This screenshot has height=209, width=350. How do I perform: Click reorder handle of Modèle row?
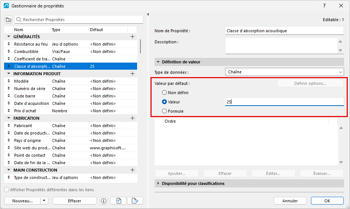click(9, 81)
